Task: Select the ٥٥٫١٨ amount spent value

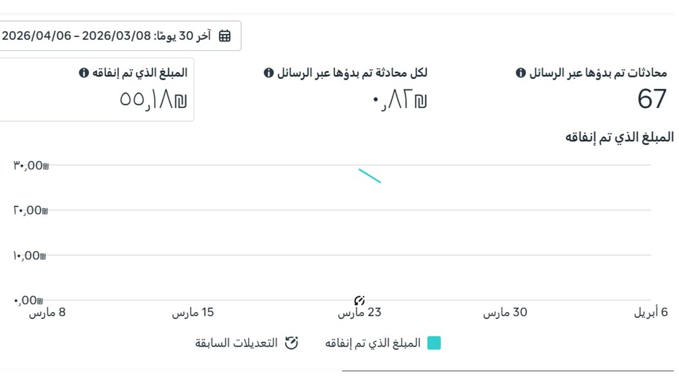Action: [154, 100]
